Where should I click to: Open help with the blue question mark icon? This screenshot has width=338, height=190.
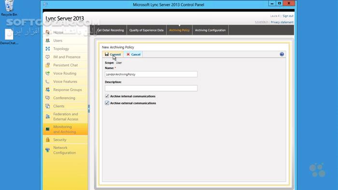tap(282, 54)
